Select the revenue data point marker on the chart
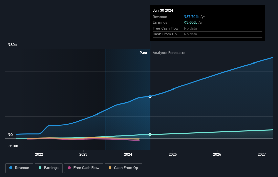The image size is (278, 177). [150, 96]
